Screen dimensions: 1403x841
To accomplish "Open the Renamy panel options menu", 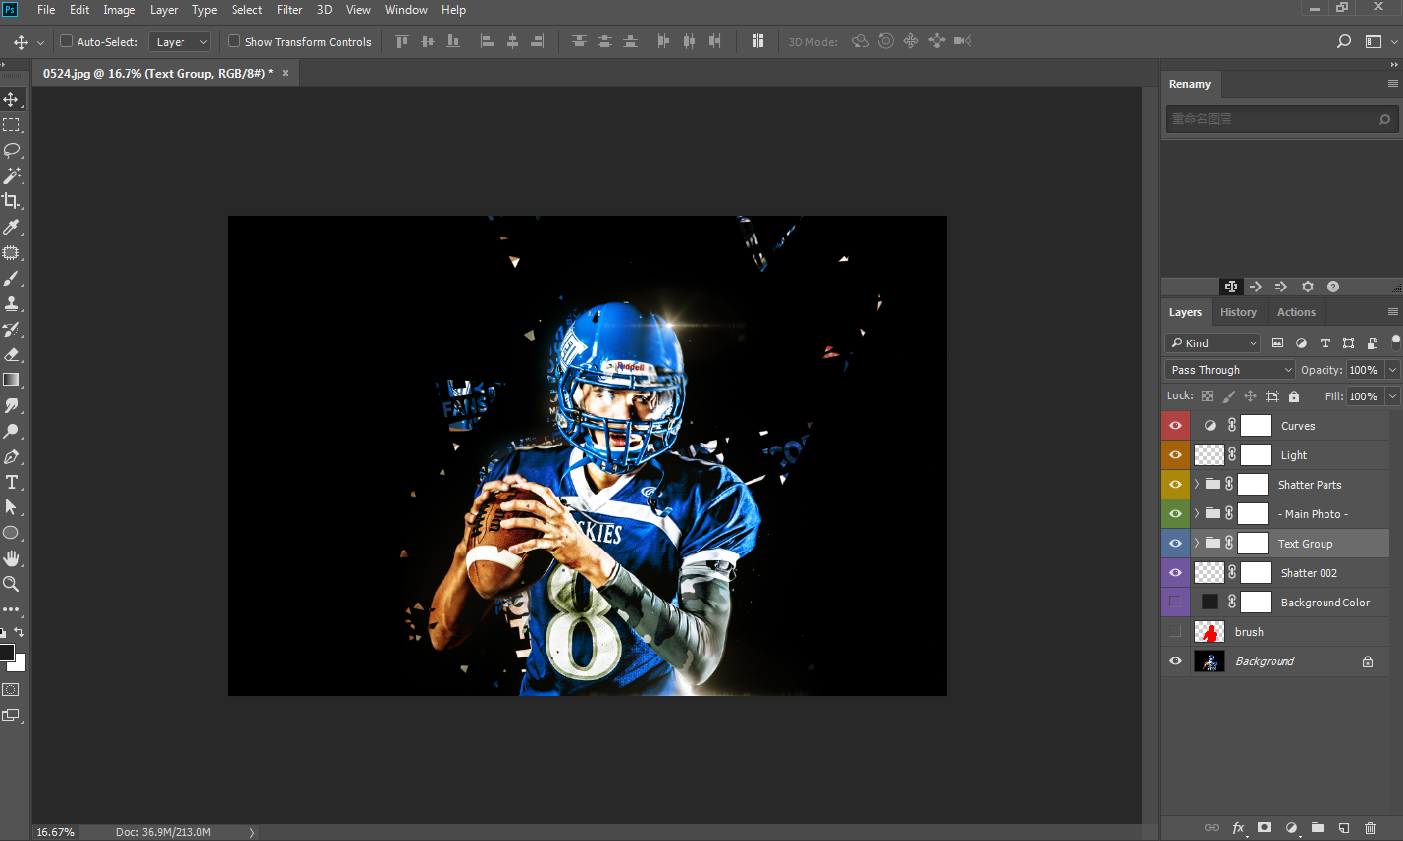I will point(1392,84).
